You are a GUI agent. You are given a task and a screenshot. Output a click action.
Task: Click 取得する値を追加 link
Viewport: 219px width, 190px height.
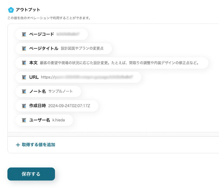(x=38, y=145)
